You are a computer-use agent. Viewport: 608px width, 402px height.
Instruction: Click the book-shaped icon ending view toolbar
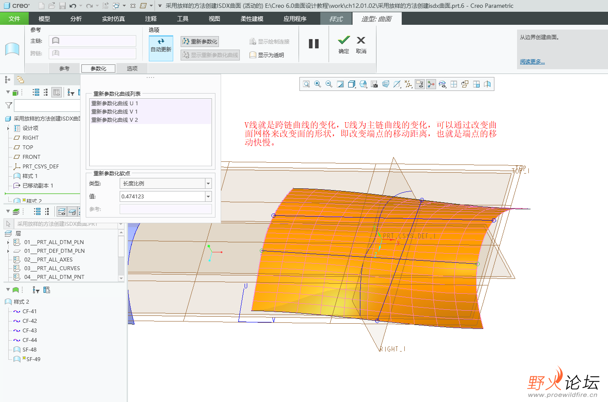tap(487, 84)
